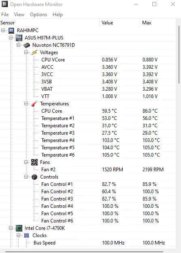
Task: Open the File menu
Action: tap(5, 15)
